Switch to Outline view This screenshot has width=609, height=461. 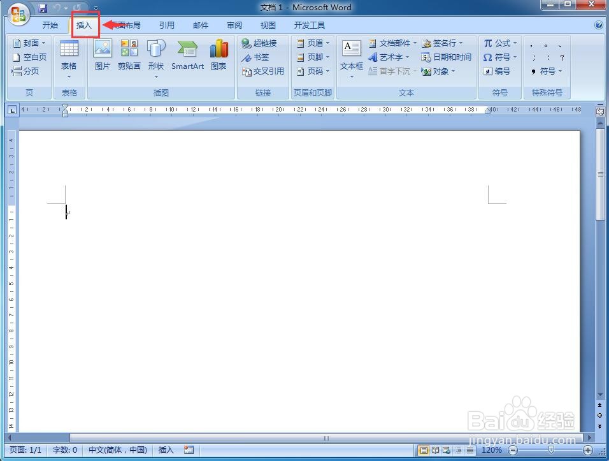coord(458,450)
